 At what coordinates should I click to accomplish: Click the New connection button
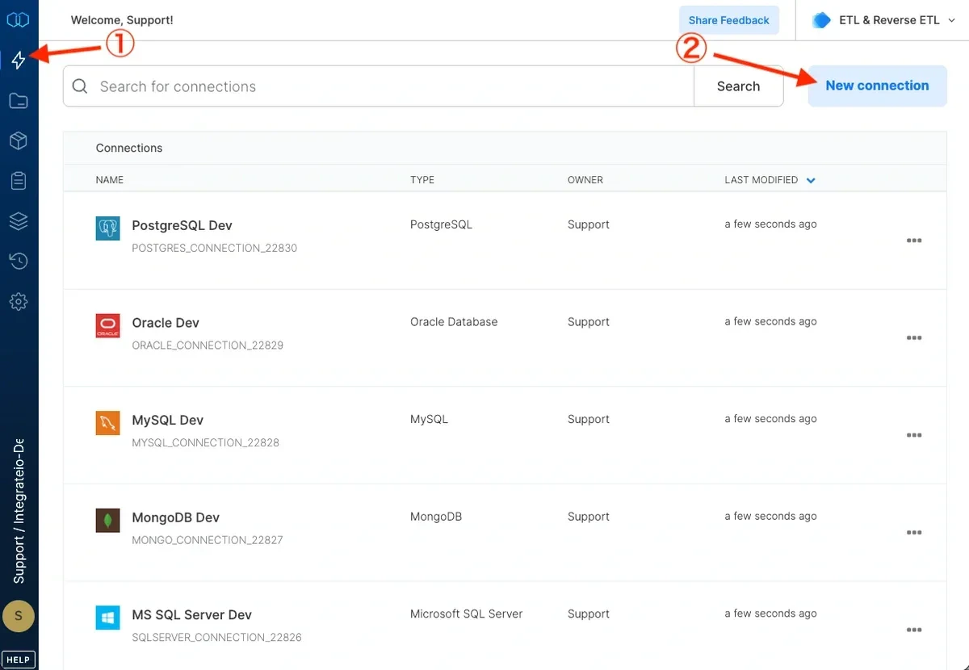(877, 86)
